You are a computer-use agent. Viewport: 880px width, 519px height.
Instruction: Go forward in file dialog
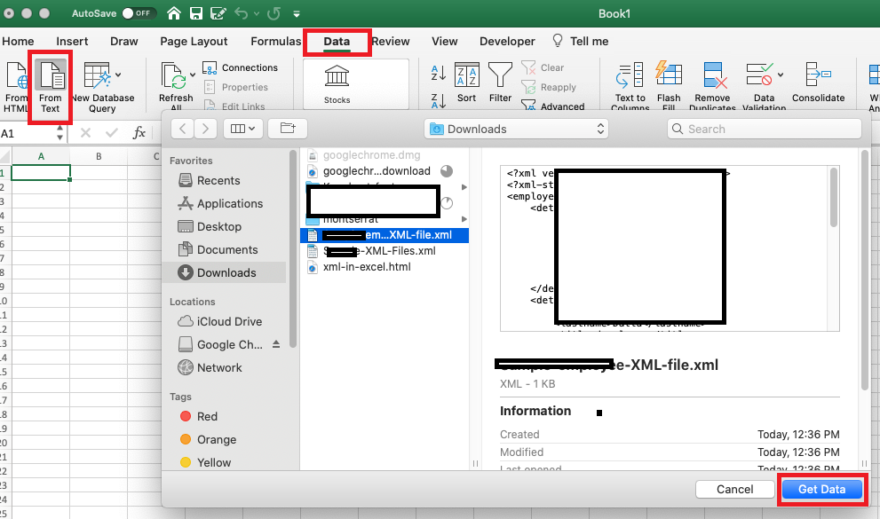pyautogui.click(x=205, y=129)
